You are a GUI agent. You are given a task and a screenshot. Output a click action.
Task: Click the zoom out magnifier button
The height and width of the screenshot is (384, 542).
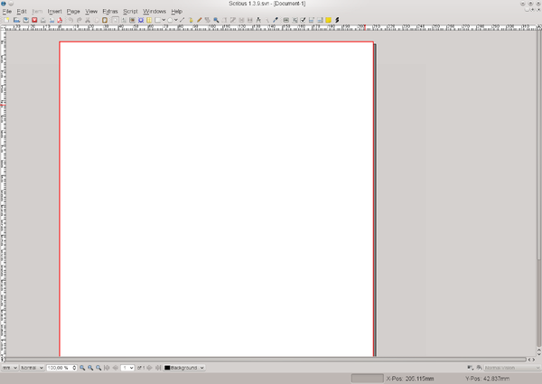(81, 368)
